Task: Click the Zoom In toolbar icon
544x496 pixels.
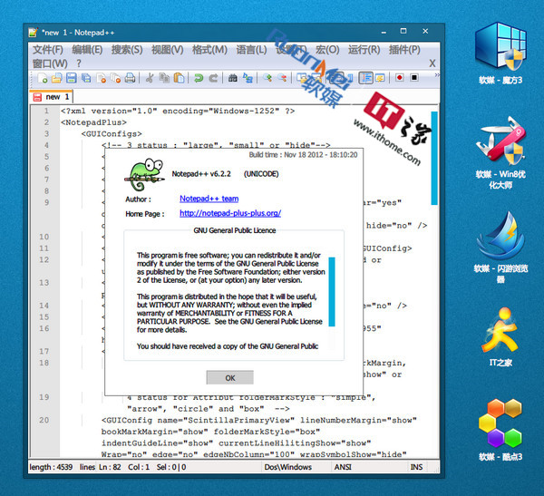Action: tap(267, 78)
